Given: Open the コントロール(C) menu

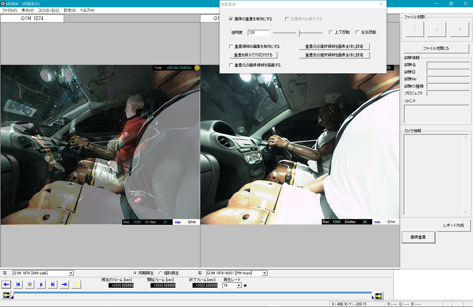Looking at the screenshot, I should (x=49, y=10).
